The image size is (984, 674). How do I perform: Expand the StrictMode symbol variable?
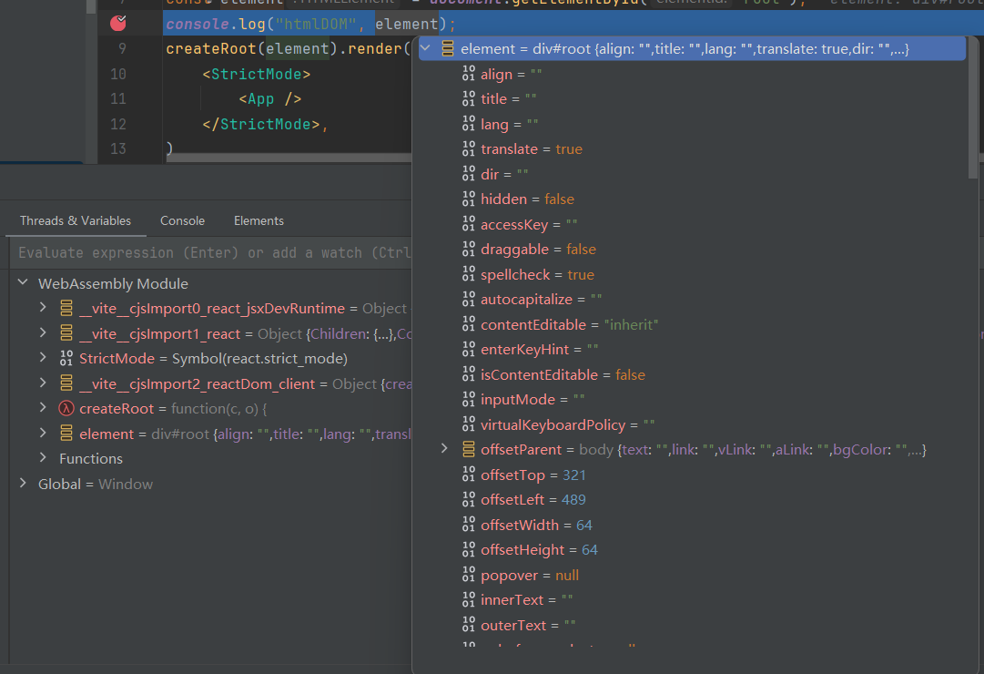click(x=43, y=357)
